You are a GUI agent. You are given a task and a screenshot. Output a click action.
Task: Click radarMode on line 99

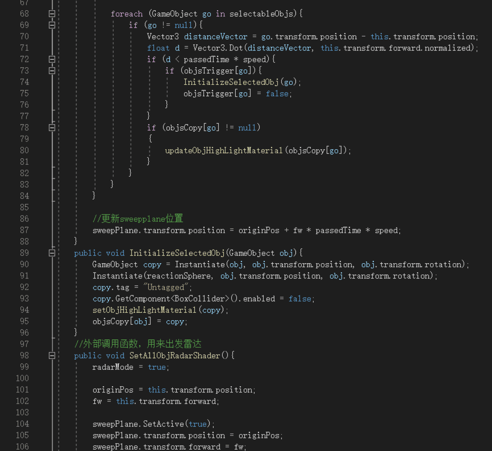click(113, 367)
